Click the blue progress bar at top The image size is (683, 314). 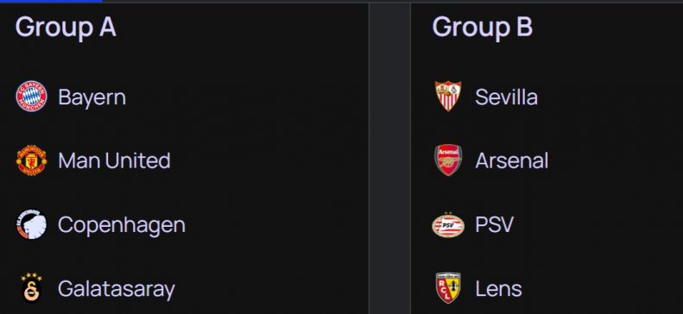click(x=51, y=2)
